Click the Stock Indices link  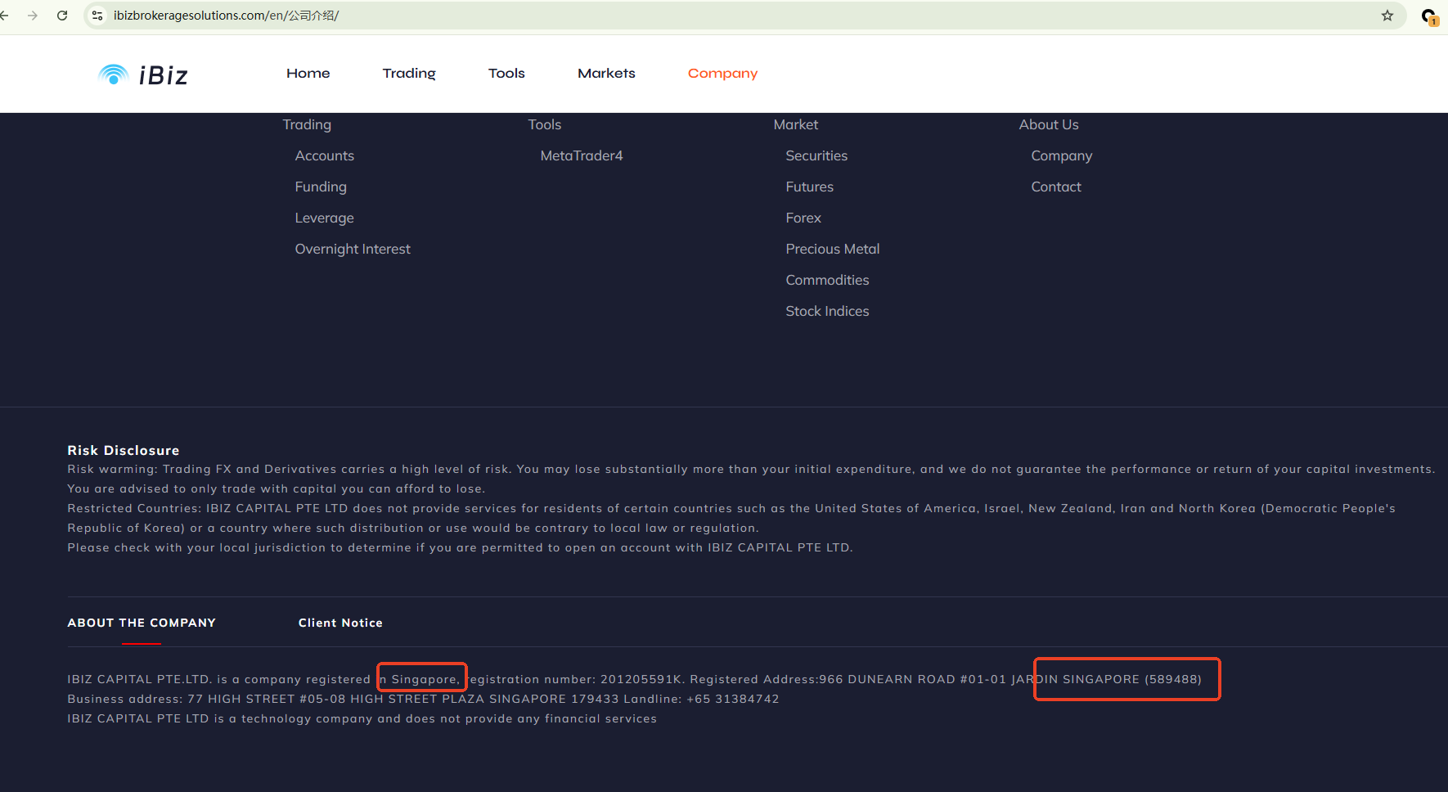click(827, 312)
